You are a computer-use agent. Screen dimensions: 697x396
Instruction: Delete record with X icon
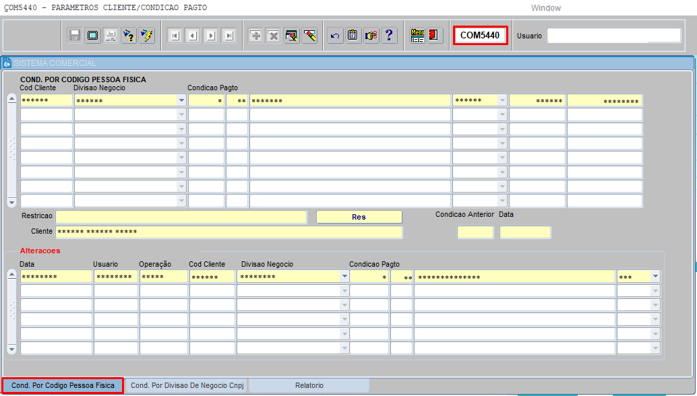(273, 36)
